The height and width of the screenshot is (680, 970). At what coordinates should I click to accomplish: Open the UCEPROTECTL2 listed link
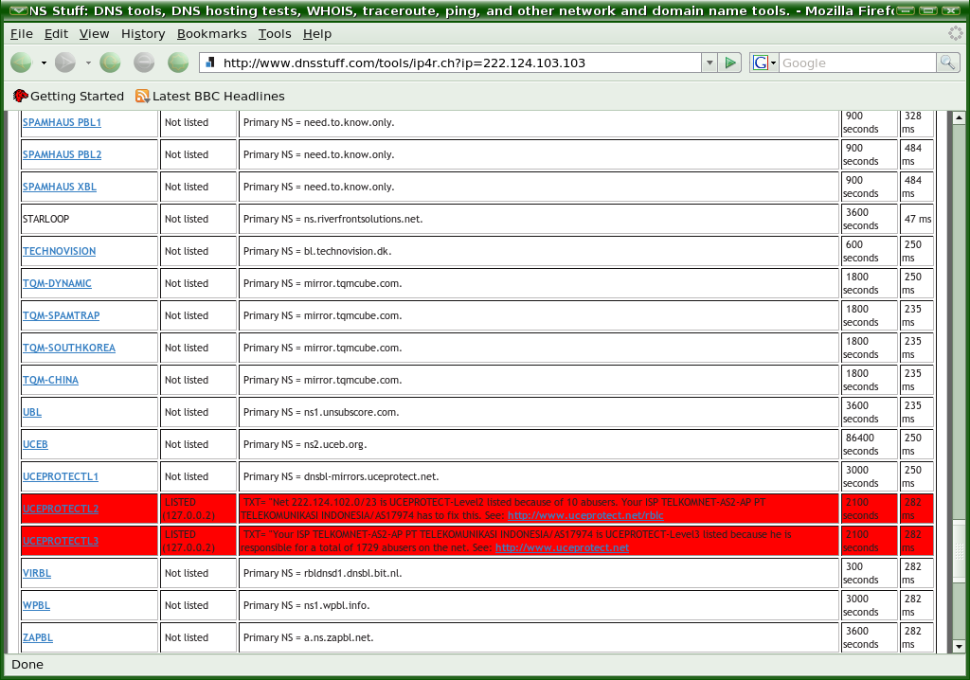tap(61, 509)
